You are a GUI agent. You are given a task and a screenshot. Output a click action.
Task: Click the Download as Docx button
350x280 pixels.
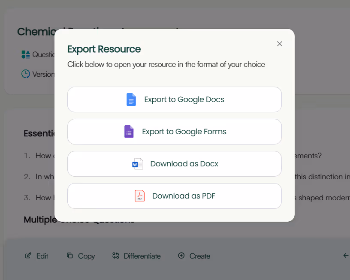[174, 164]
